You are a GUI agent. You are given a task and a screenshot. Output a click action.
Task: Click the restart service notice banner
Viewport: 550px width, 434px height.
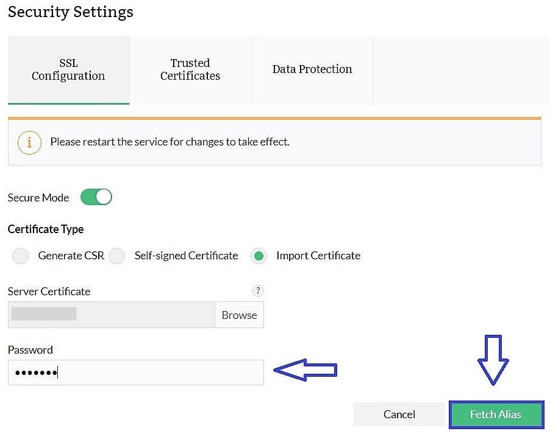point(274,142)
